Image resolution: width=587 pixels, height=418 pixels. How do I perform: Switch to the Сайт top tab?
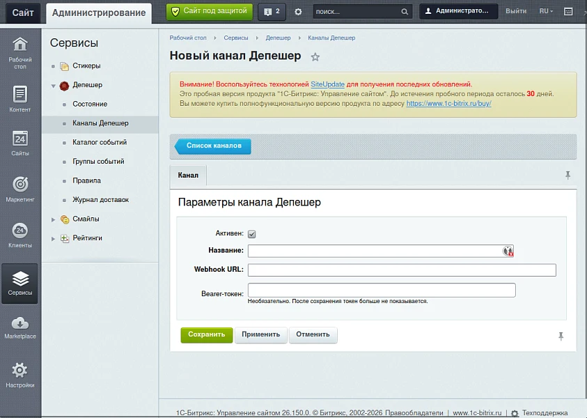[x=23, y=13]
